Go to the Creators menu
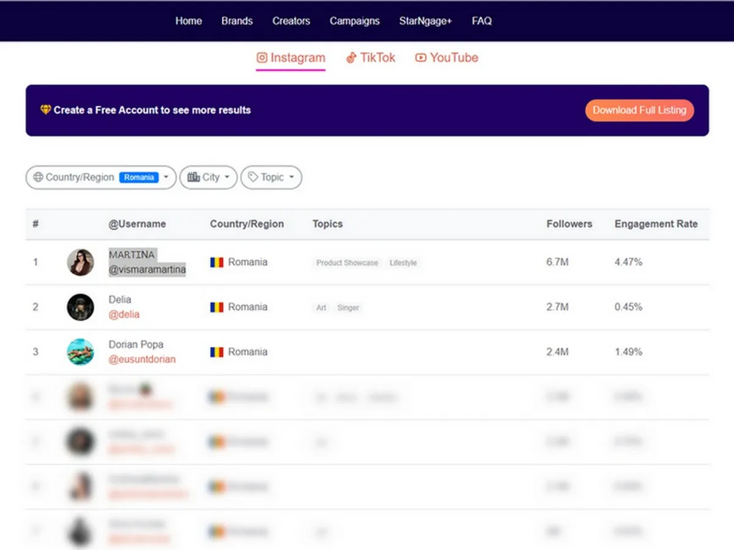Viewport: 734px width, 550px height. point(291,21)
